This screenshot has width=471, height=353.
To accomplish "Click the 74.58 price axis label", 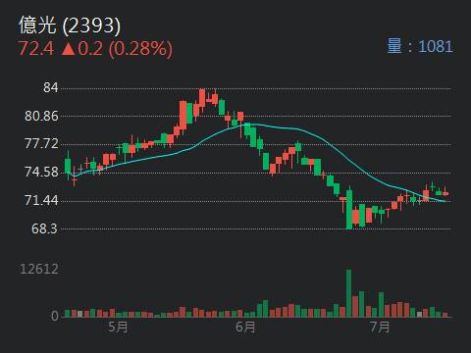I will pos(41,172).
